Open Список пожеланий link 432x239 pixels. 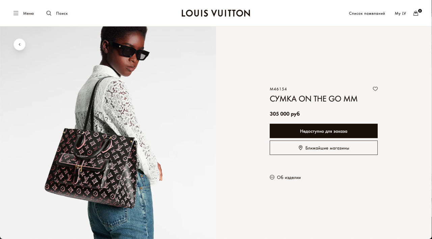pyautogui.click(x=367, y=14)
